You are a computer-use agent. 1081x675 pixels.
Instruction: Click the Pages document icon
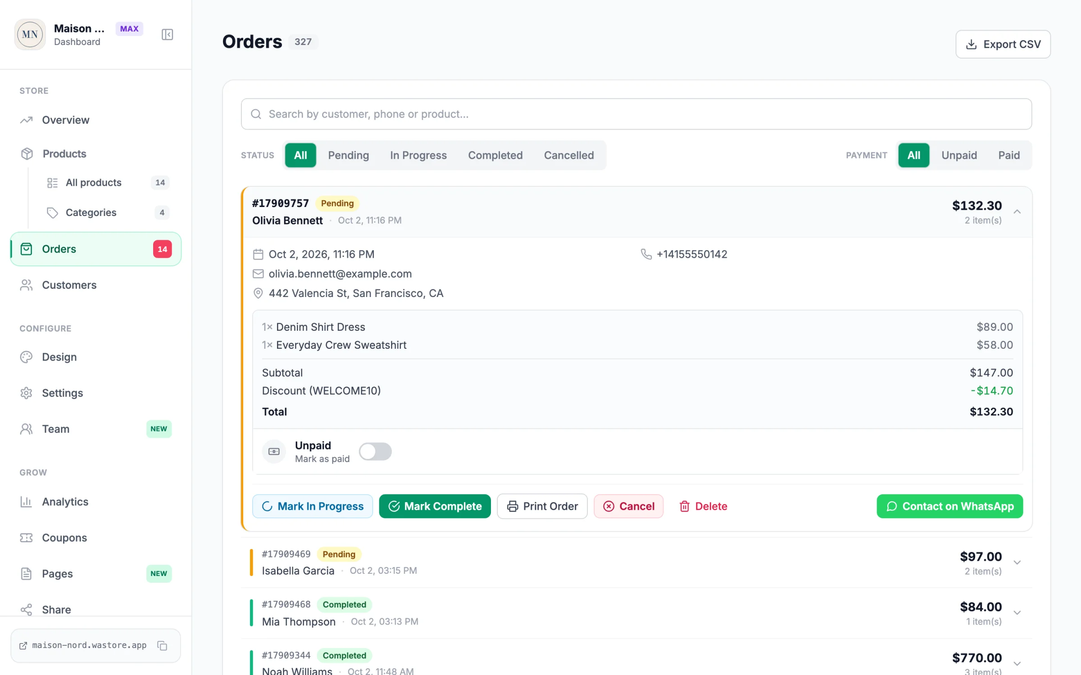[x=26, y=574]
